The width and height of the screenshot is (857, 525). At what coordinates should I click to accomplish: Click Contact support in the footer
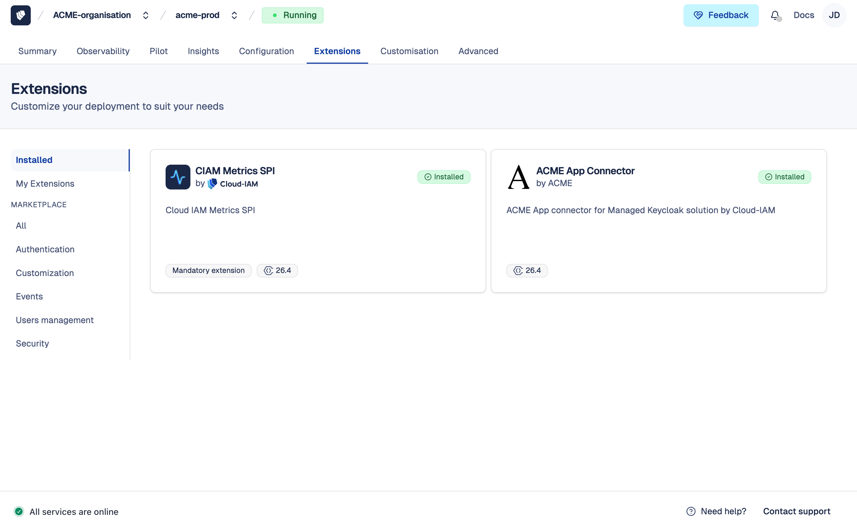point(796,511)
